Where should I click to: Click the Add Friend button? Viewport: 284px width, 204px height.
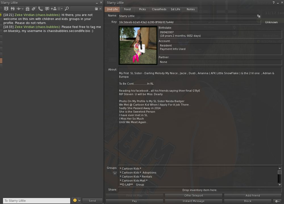click(x=253, y=196)
